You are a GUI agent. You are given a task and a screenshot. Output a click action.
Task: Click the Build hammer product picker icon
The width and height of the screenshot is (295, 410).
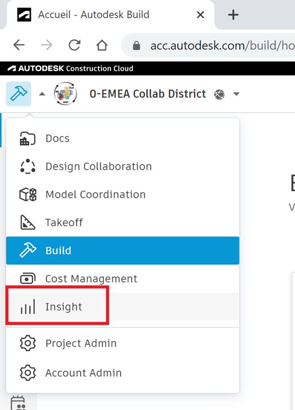(x=19, y=94)
